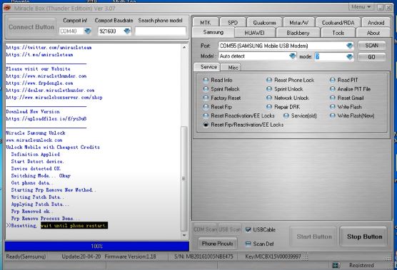The width and height of the screenshot is (397, 270).
Task: Open the Blackberry tab
Action: coord(298,33)
